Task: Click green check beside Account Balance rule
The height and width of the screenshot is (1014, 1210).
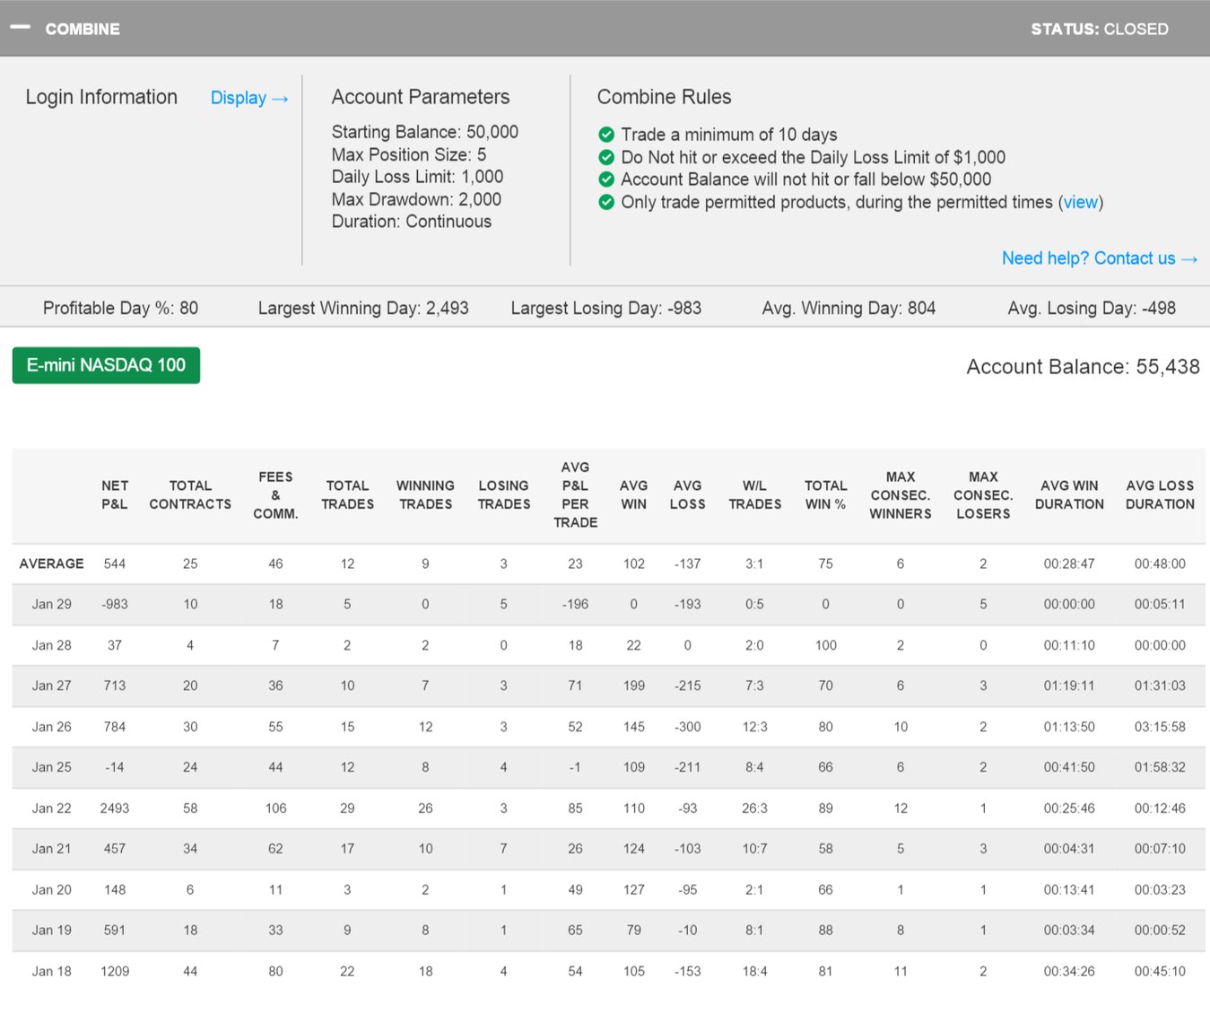Action: [x=606, y=179]
